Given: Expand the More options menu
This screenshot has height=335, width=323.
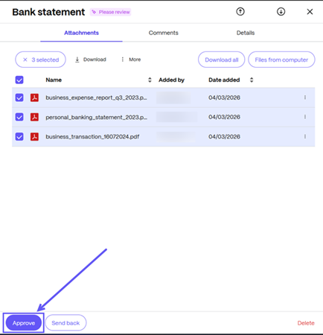Looking at the screenshot, I should point(131,60).
